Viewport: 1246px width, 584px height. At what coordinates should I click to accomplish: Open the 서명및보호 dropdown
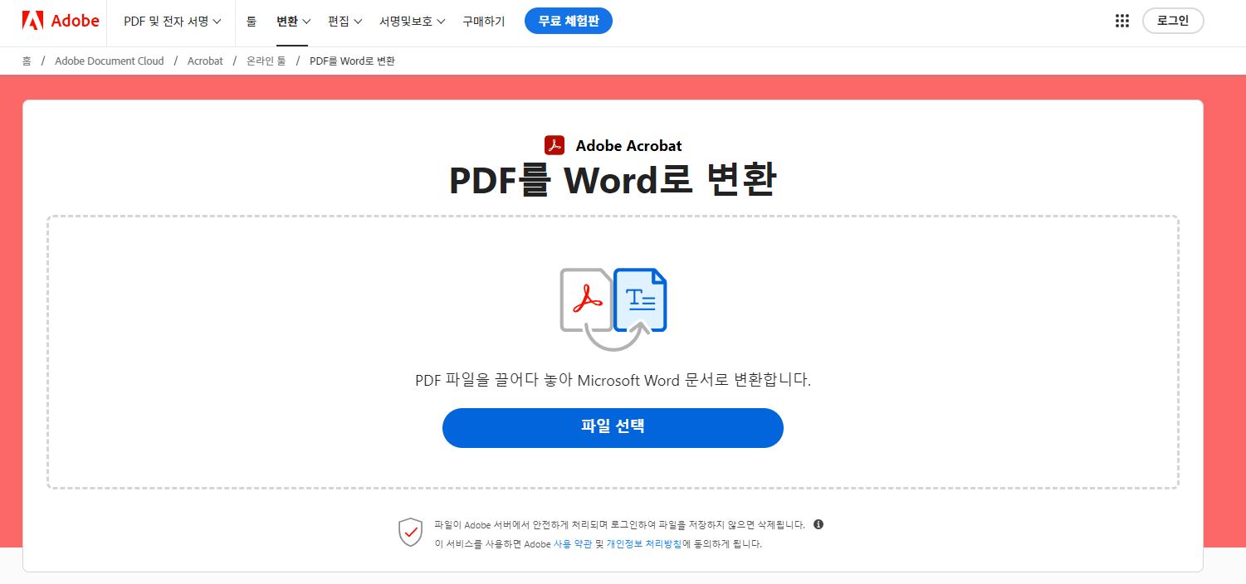(412, 22)
